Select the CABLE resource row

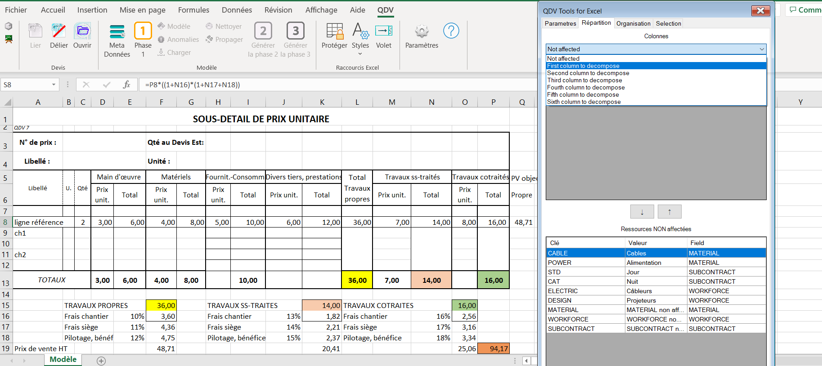pos(656,253)
